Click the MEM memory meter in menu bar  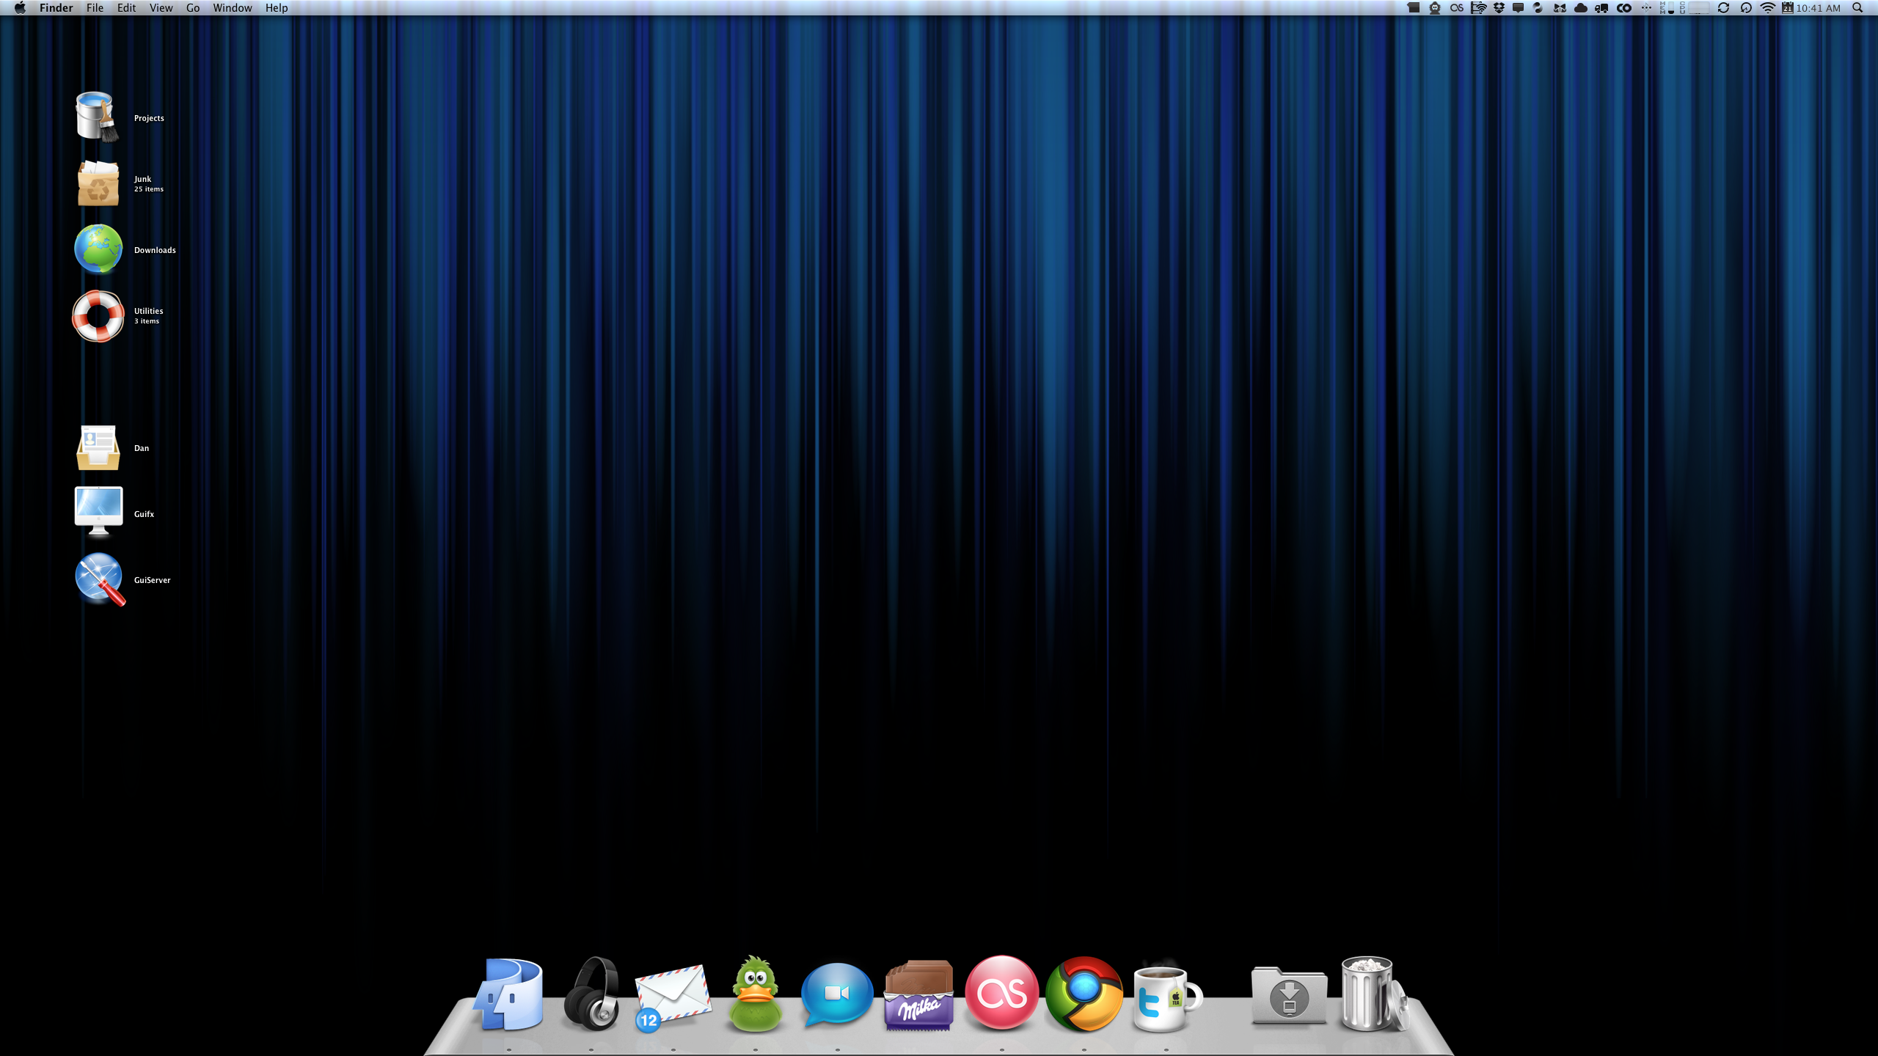(1667, 8)
